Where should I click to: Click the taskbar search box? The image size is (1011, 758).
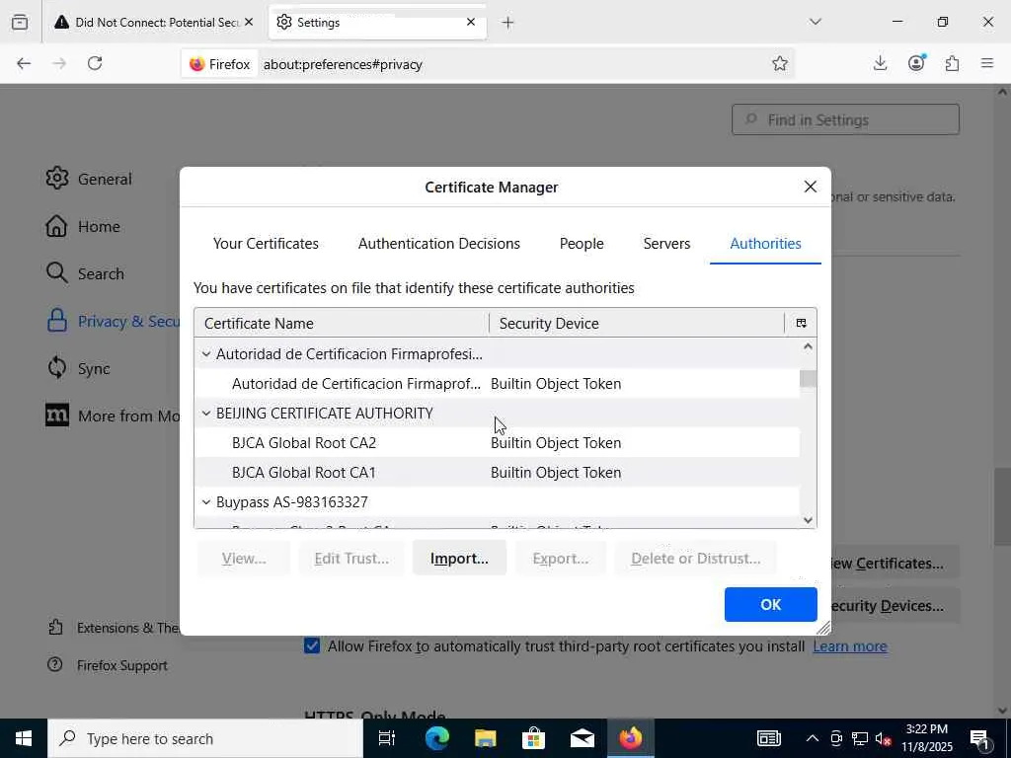pos(205,738)
